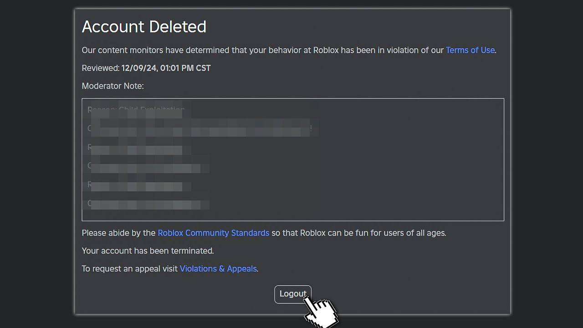Open the Roblox Community Standards link

213,233
